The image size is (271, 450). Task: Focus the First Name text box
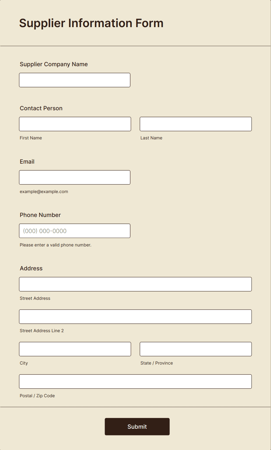point(75,124)
